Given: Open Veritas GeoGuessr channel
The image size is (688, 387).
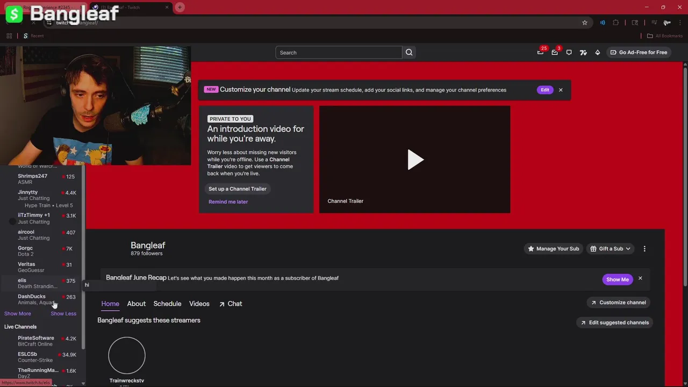Looking at the screenshot, I should coord(42,267).
